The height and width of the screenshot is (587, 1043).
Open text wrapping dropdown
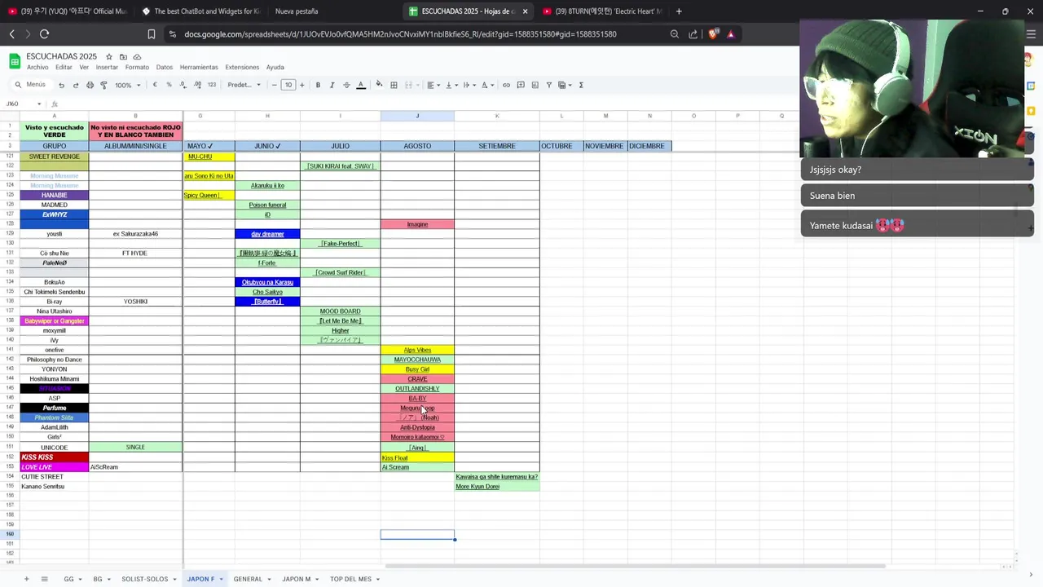pos(469,85)
